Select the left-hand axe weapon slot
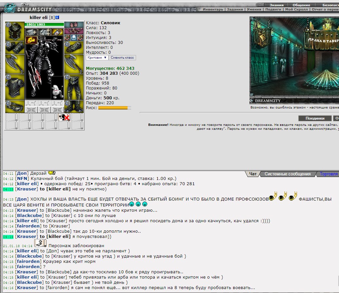339x293 pixels. (x=15, y=64)
